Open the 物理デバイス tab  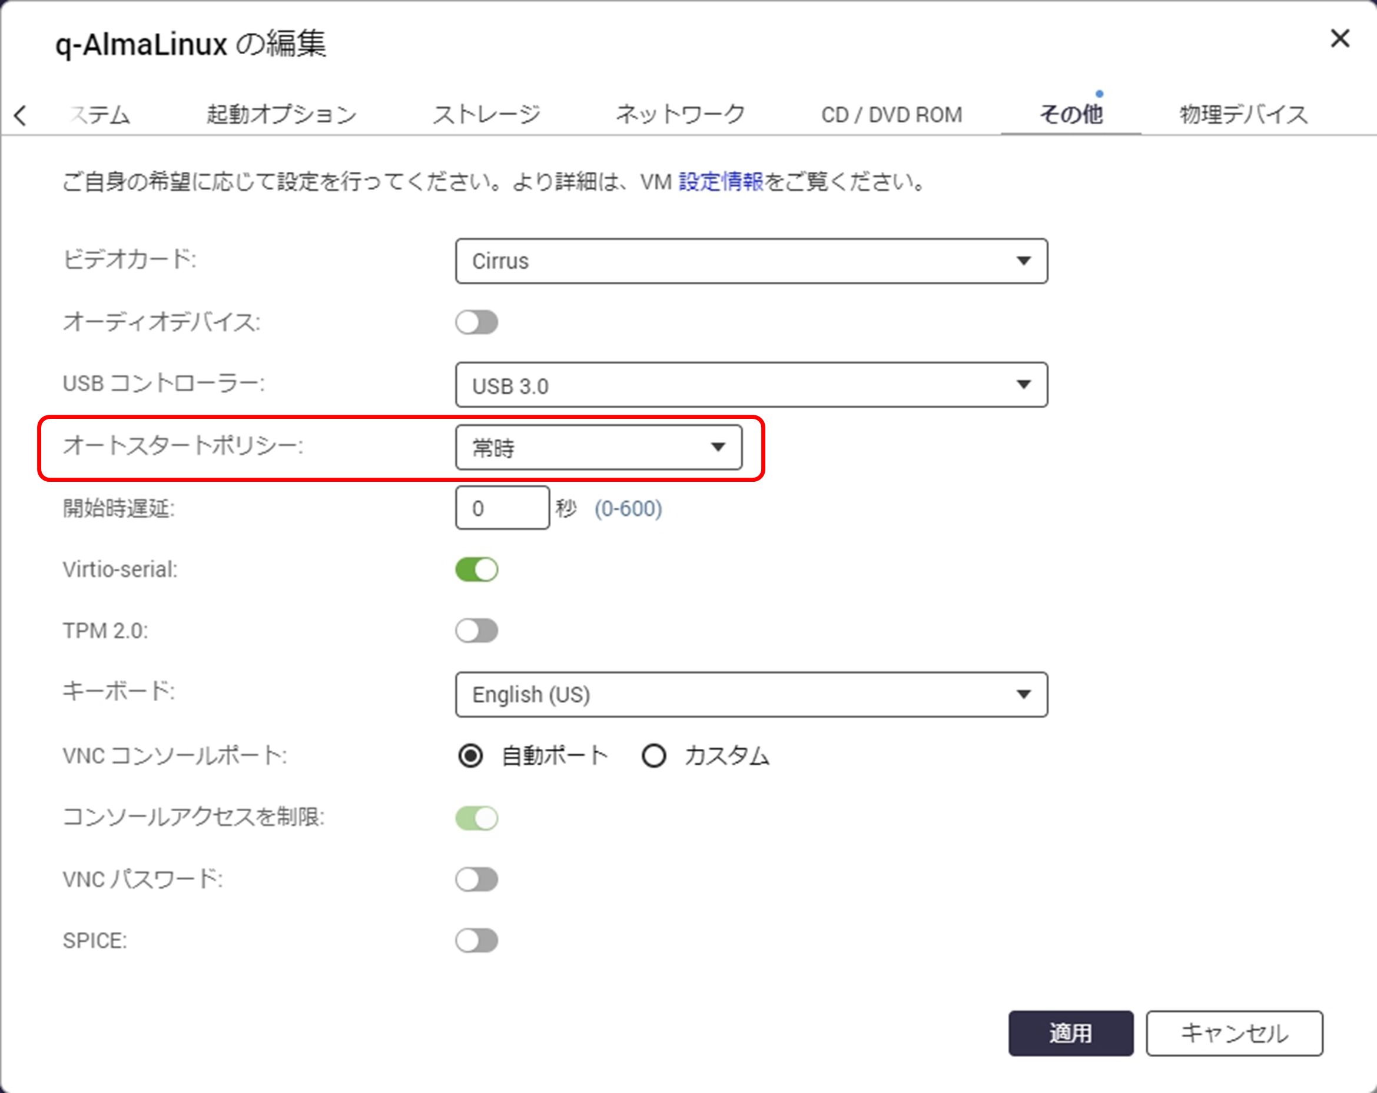[x=1243, y=115]
